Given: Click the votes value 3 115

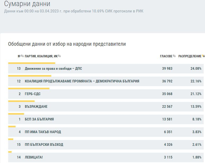Looking at the screenshot, I should (168, 157).
